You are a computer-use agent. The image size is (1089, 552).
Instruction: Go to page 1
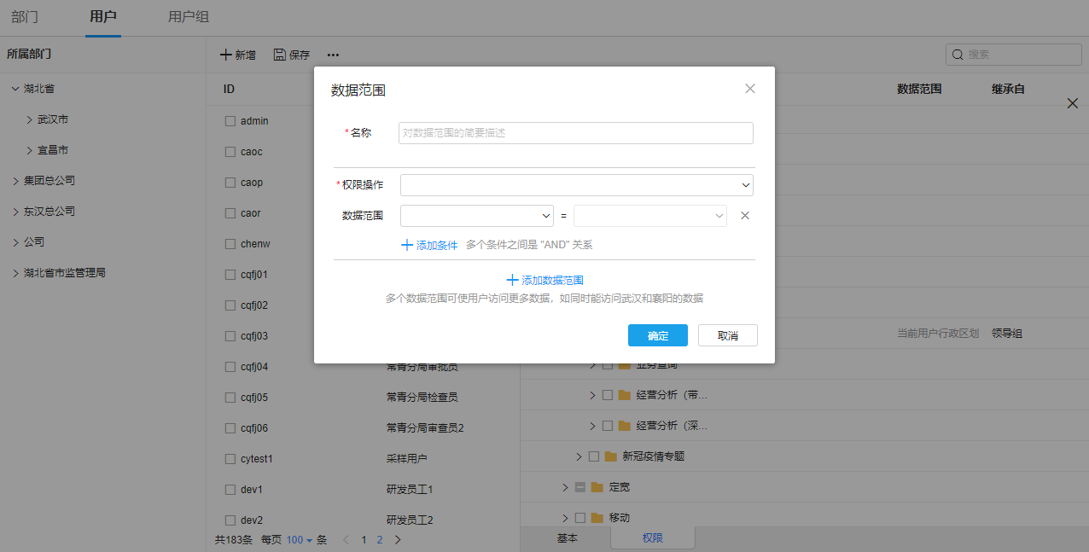pos(364,539)
